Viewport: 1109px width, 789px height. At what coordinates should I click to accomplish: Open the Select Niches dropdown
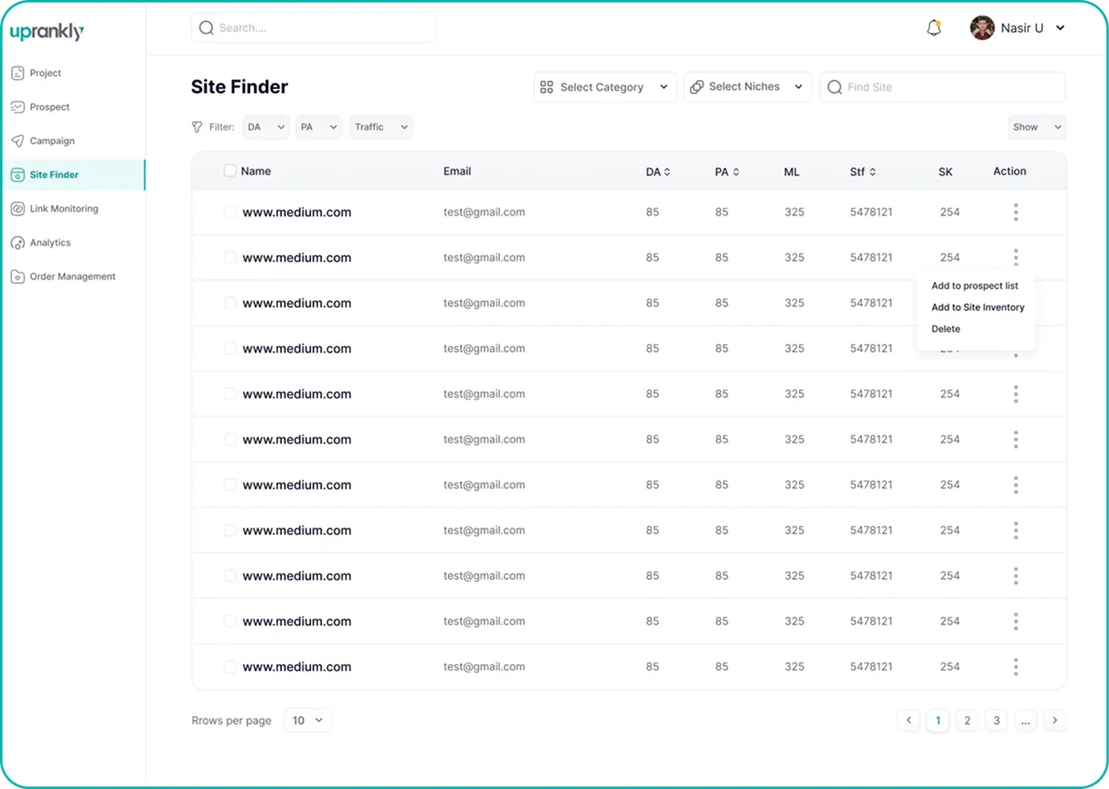click(x=747, y=87)
